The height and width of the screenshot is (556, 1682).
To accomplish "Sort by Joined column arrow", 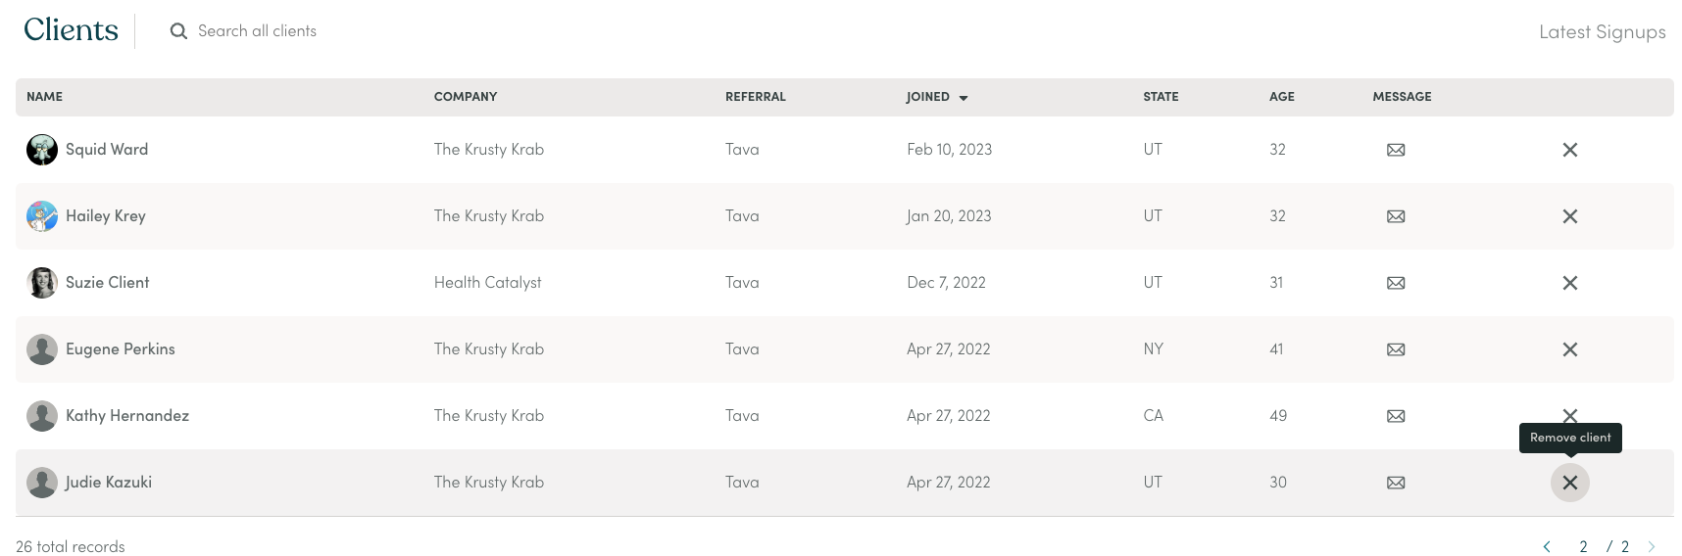I will [964, 98].
